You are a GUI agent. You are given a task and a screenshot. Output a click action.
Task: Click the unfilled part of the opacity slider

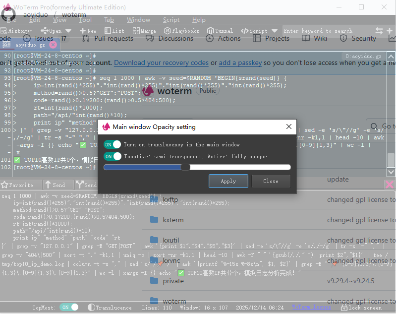click(x=240, y=167)
